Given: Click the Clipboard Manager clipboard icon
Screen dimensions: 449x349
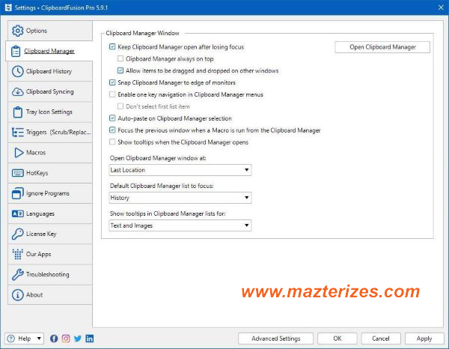Looking at the screenshot, I should pyautogui.click(x=16, y=51).
